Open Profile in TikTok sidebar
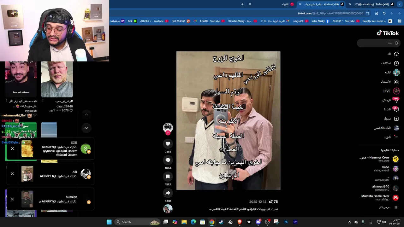The width and height of the screenshot is (404, 227). tap(386, 128)
